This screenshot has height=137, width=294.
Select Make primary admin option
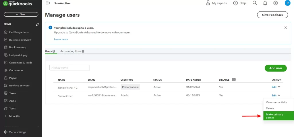pyautogui.click(x=278, y=116)
